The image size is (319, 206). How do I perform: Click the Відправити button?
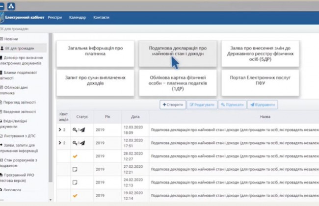pyautogui.click(x=262, y=104)
